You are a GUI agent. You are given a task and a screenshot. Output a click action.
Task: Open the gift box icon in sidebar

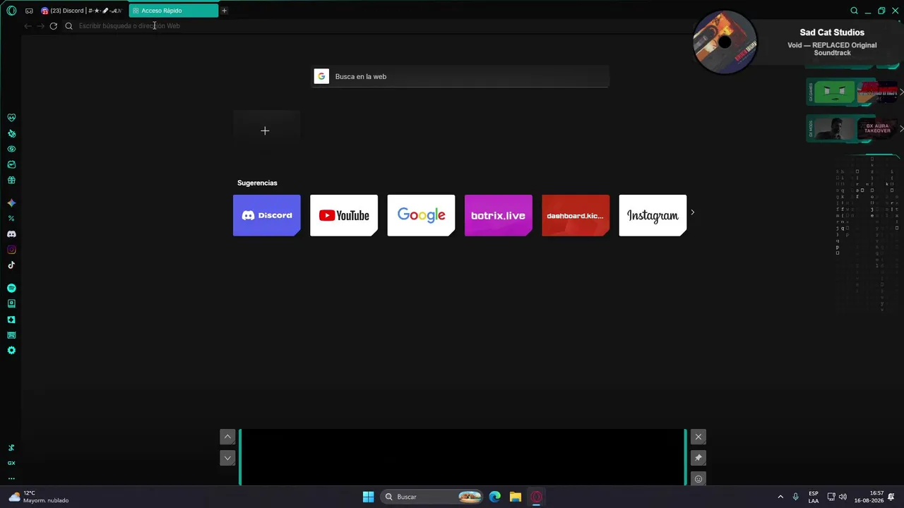[x=11, y=180]
